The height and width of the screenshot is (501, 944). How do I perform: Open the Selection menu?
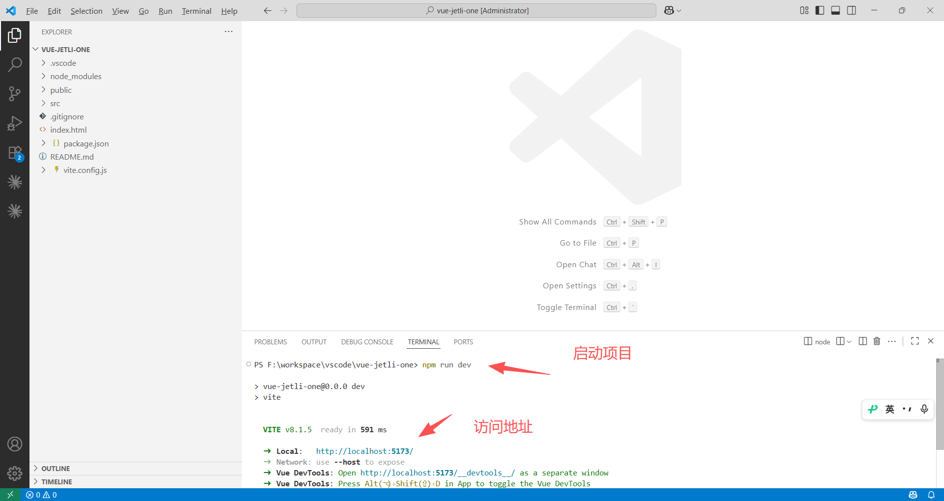click(x=87, y=11)
